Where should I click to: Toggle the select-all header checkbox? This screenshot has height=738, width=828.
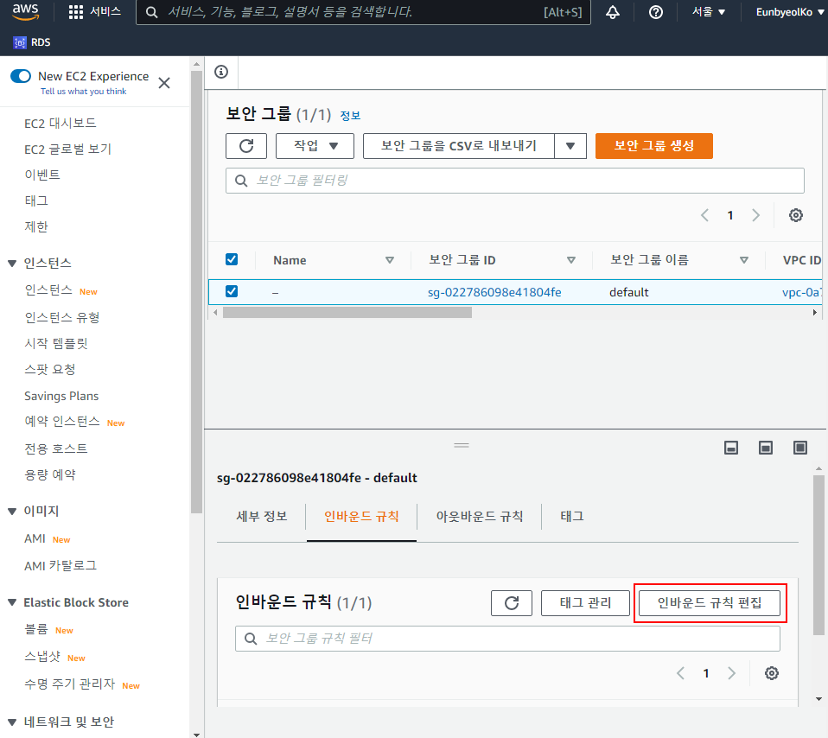(232, 259)
